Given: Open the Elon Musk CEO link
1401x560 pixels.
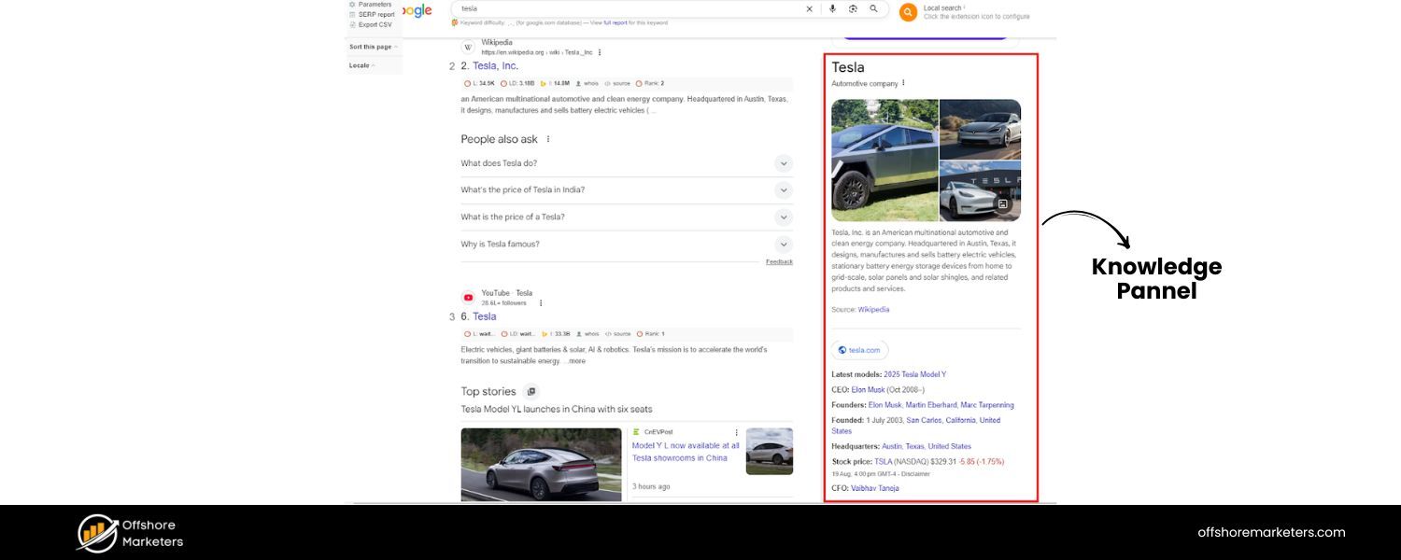Looking at the screenshot, I should tap(868, 390).
